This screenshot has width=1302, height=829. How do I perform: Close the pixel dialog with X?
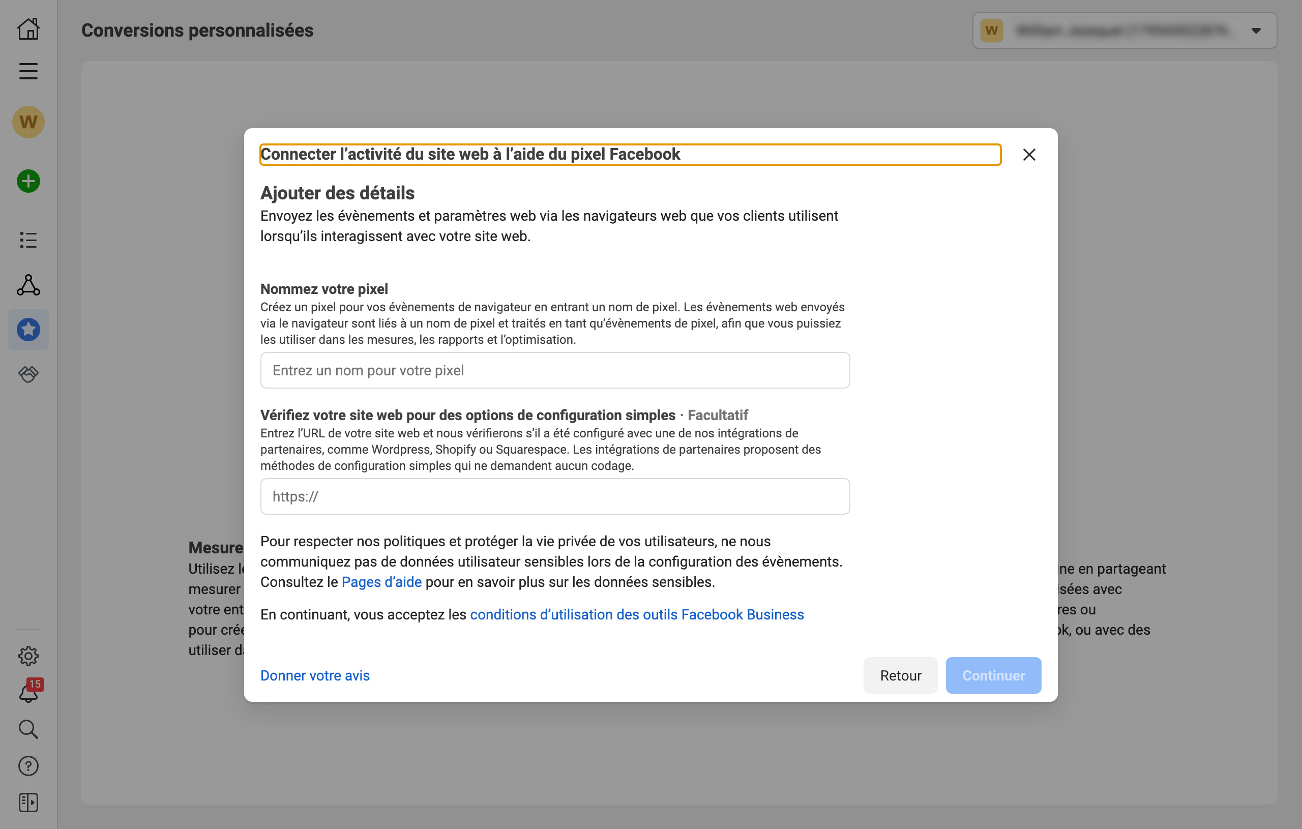pyautogui.click(x=1029, y=155)
